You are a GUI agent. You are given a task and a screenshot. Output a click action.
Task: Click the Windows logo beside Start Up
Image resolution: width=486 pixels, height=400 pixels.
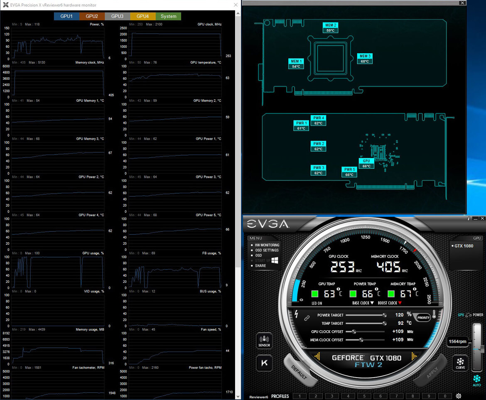(x=275, y=260)
